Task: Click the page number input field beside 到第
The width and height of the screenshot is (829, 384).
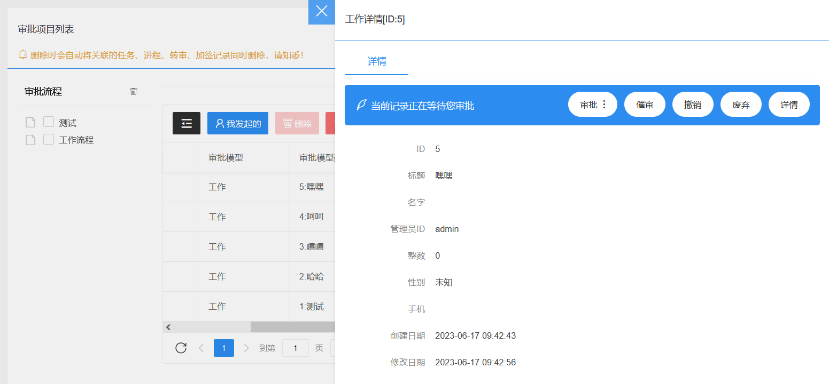Action: 295,348
